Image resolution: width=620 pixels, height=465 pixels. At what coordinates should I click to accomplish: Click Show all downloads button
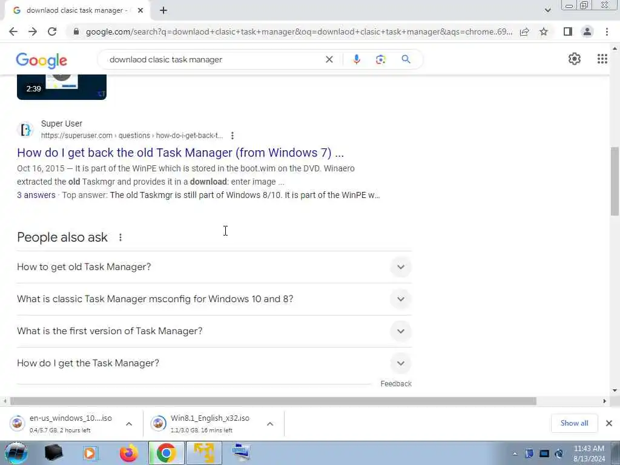[x=574, y=423]
